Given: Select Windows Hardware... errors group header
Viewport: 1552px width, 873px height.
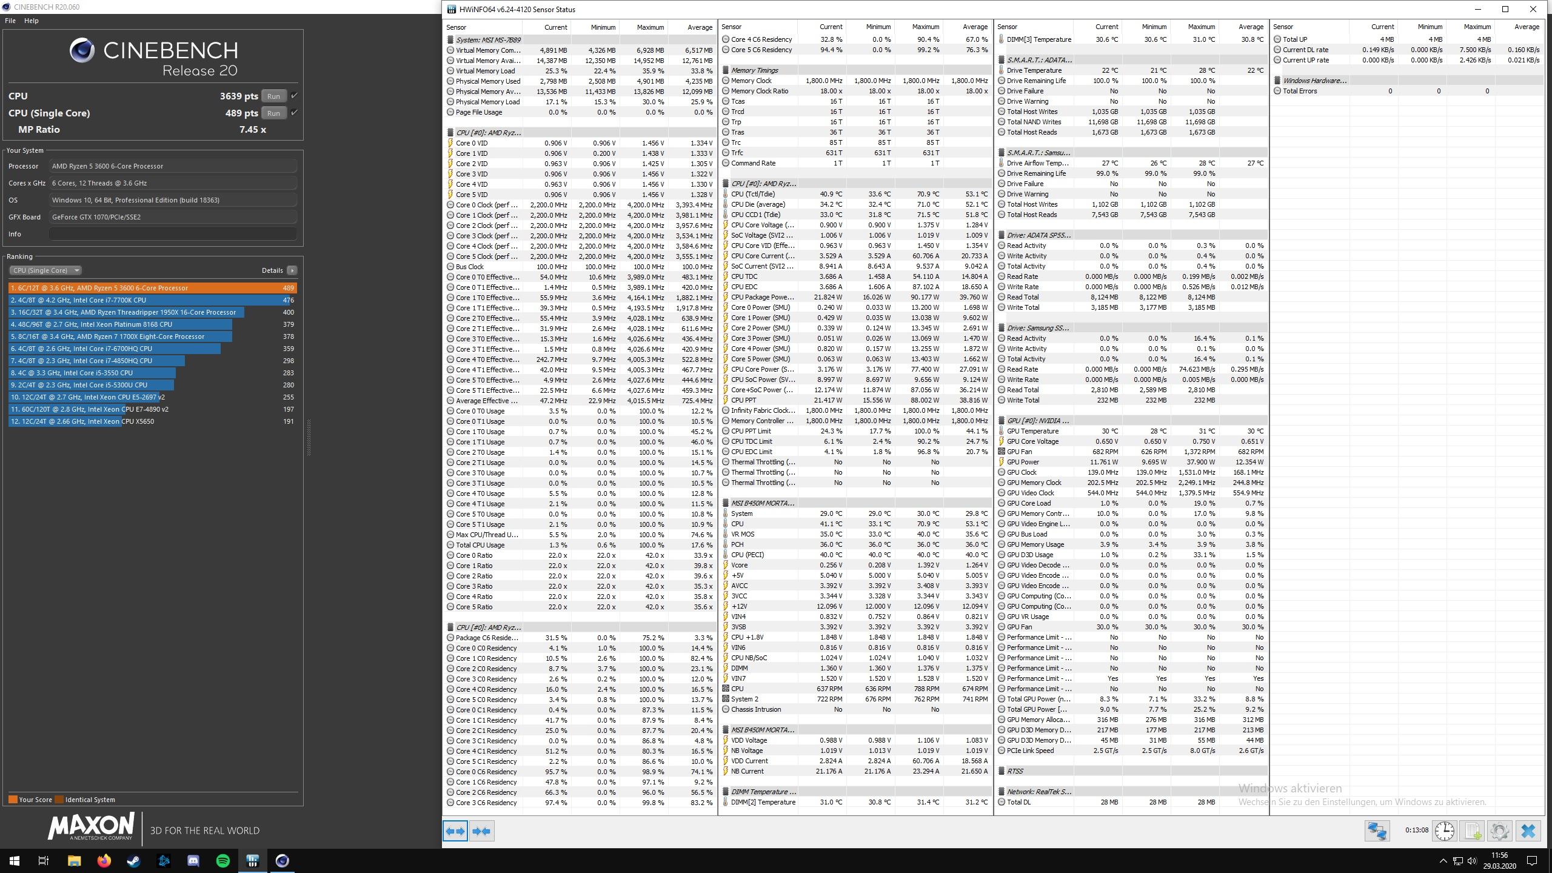Looking at the screenshot, I should tap(1407, 81).
